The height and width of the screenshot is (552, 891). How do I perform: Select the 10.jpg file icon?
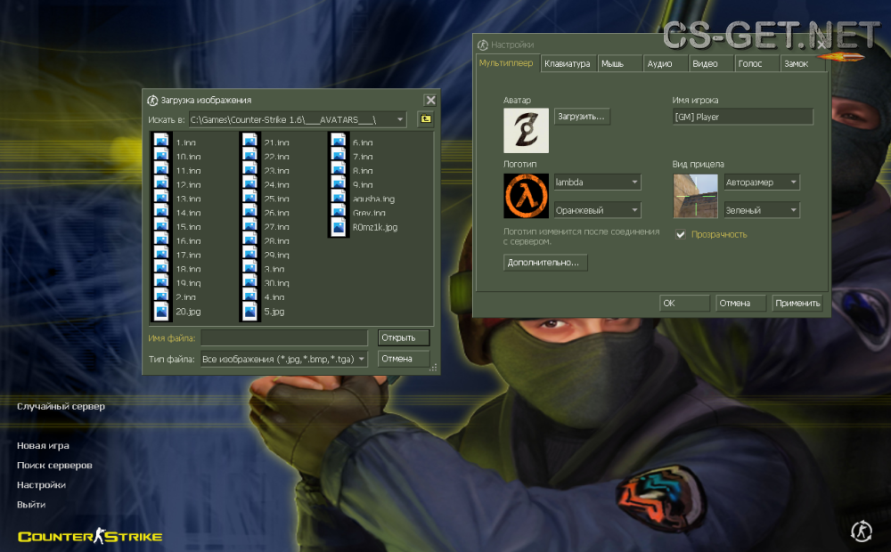(x=161, y=154)
